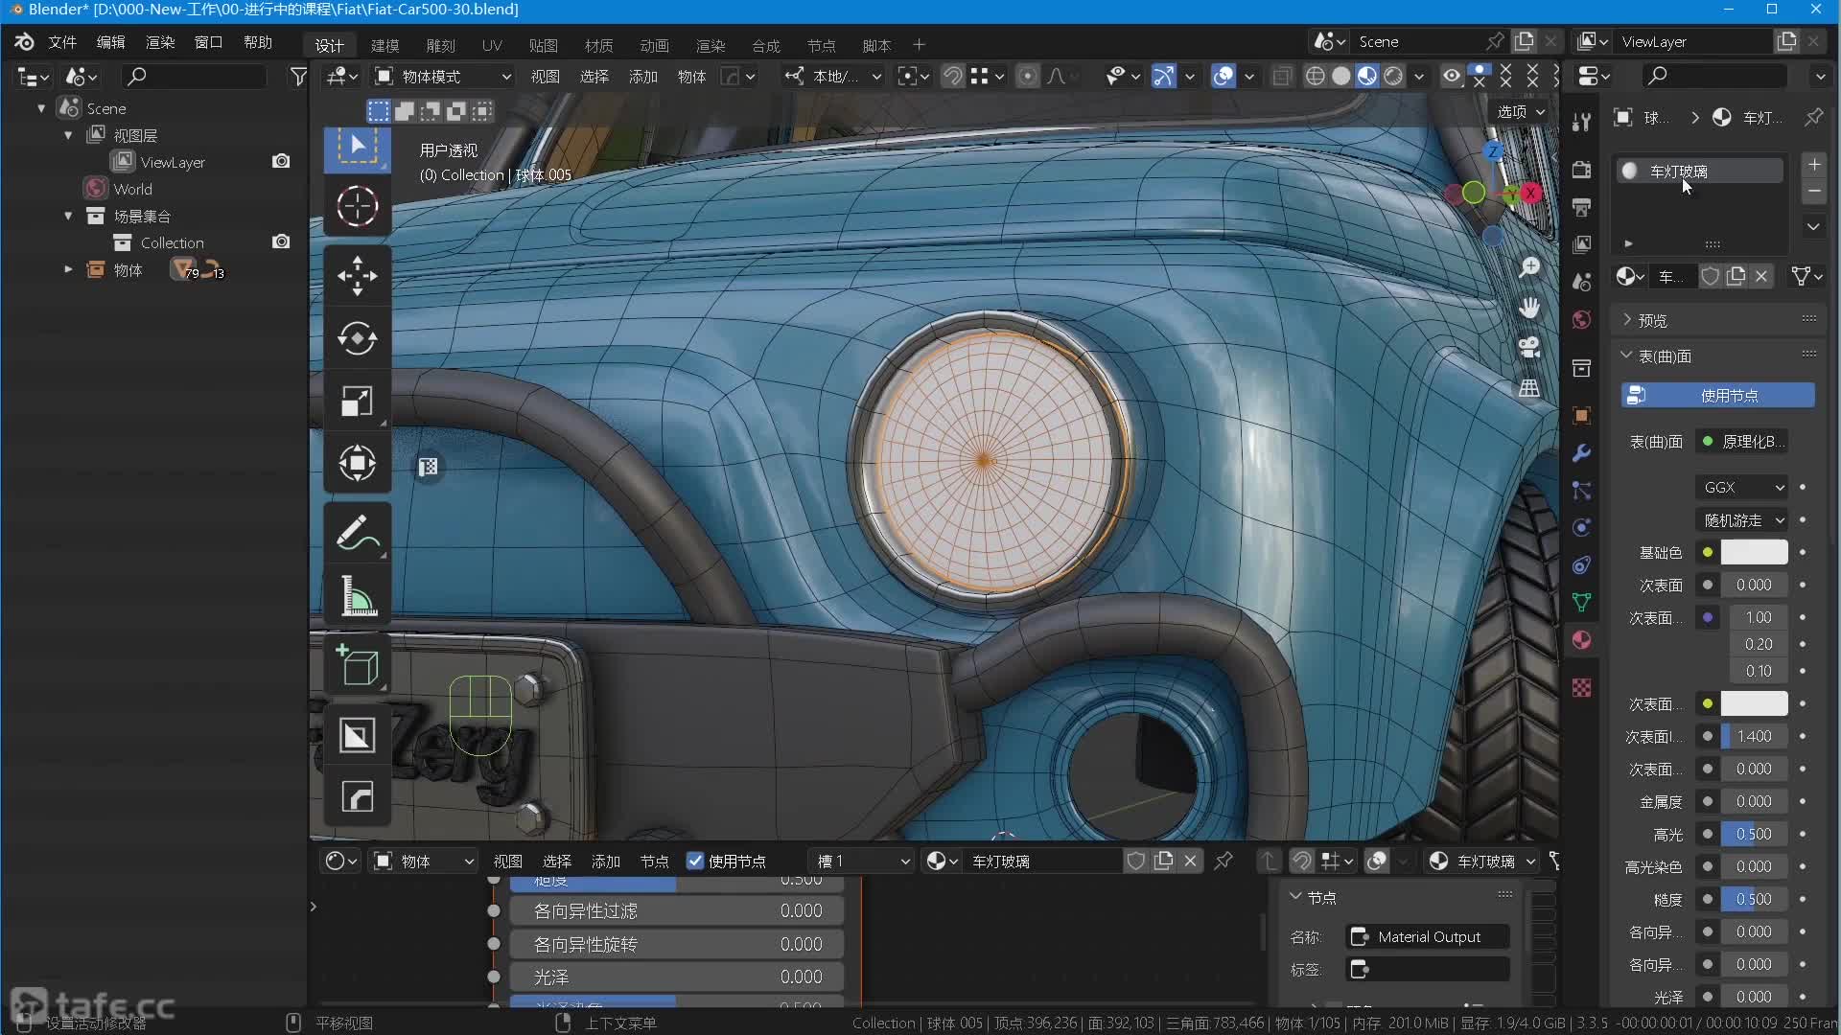Screen dimensions: 1841x1035
Task: Adjust the specular 0.500 slider
Action: (1754, 834)
